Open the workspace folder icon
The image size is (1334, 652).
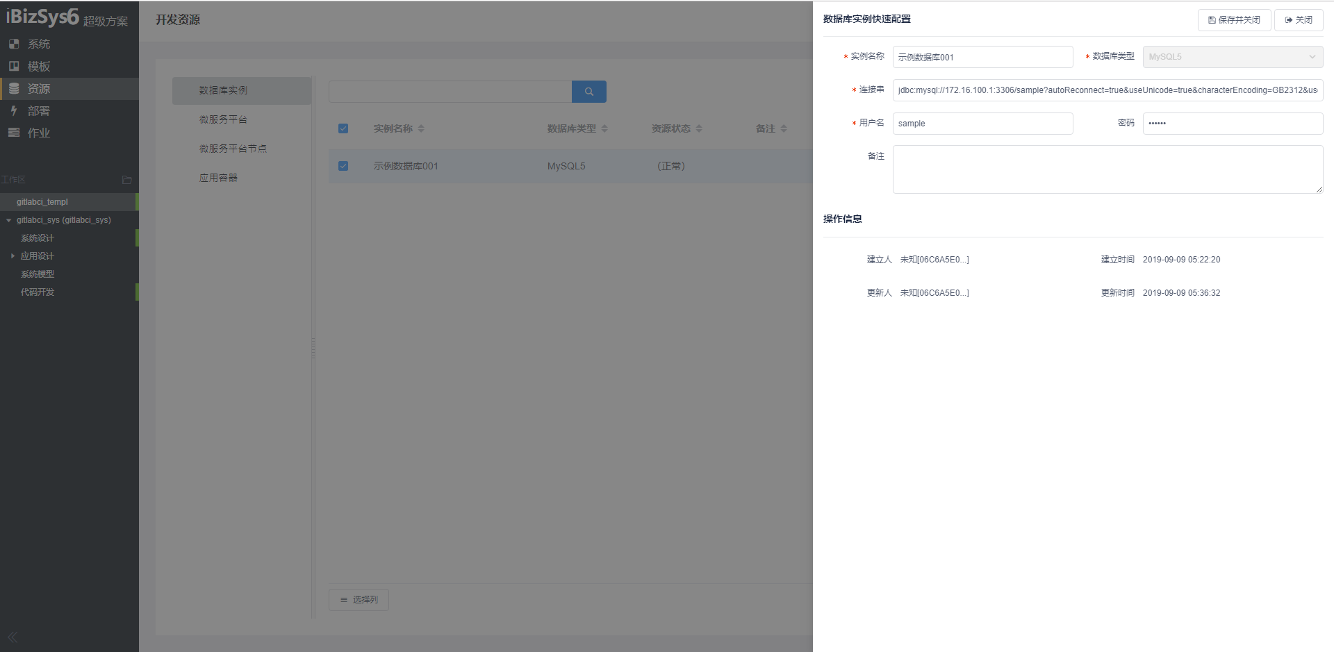click(126, 180)
